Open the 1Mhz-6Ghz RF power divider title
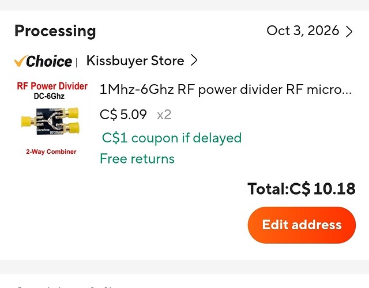This screenshot has height=288, width=369. pyautogui.click(x=225, y=90)
